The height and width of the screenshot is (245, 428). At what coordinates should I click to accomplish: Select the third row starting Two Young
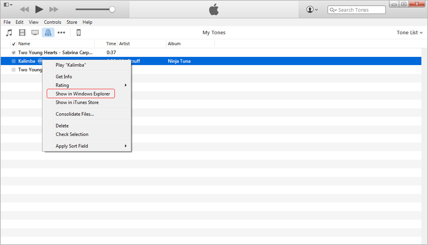pos(30,70)
